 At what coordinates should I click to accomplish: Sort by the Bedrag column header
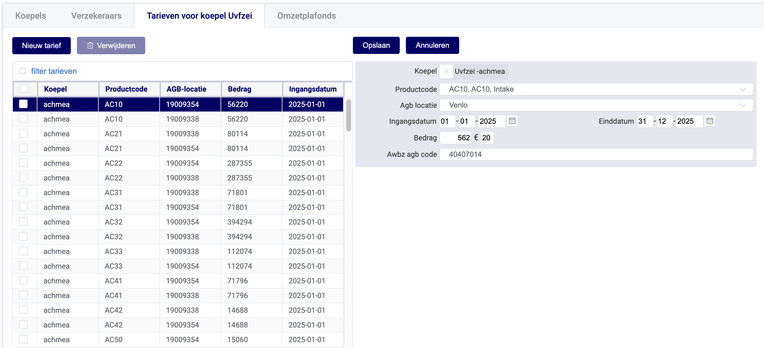[x=240, y=89]
